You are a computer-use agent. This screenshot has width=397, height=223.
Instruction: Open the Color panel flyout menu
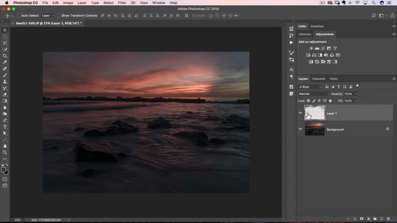coord(394,26)
